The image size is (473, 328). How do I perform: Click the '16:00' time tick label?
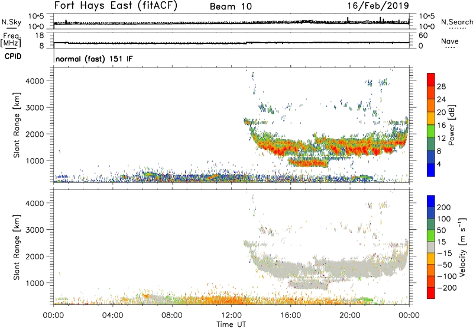290,316
